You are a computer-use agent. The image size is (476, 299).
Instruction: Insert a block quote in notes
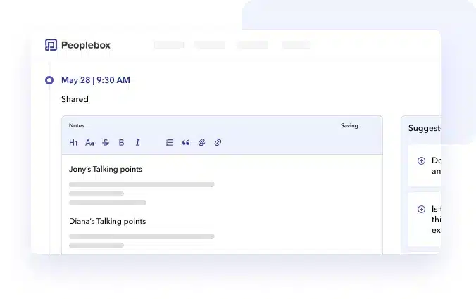[x=186, y=143]
